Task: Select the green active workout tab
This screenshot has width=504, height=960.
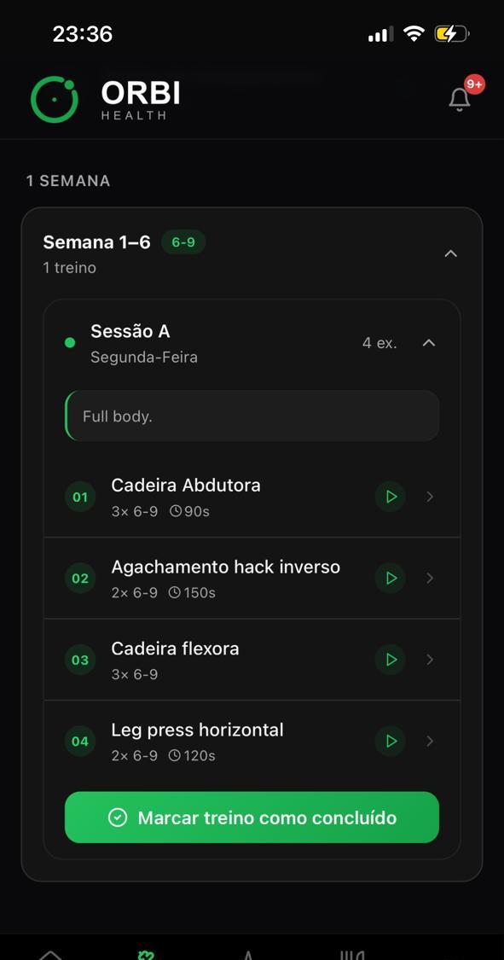Action: coord(146,955)
